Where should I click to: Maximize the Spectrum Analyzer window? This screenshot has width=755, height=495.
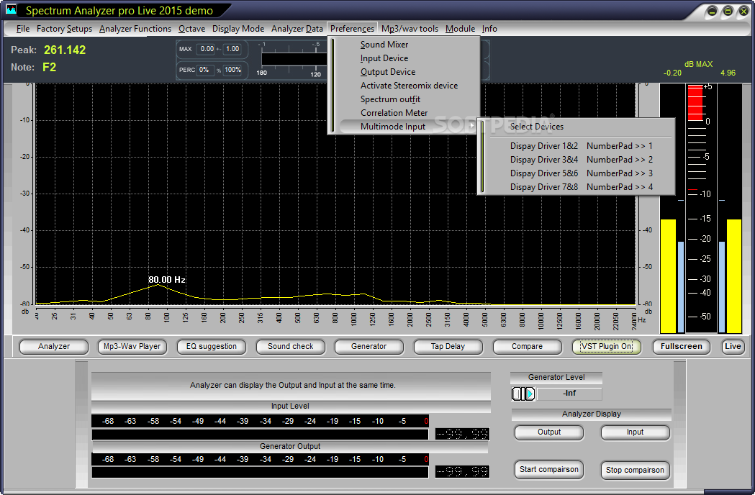728,11
